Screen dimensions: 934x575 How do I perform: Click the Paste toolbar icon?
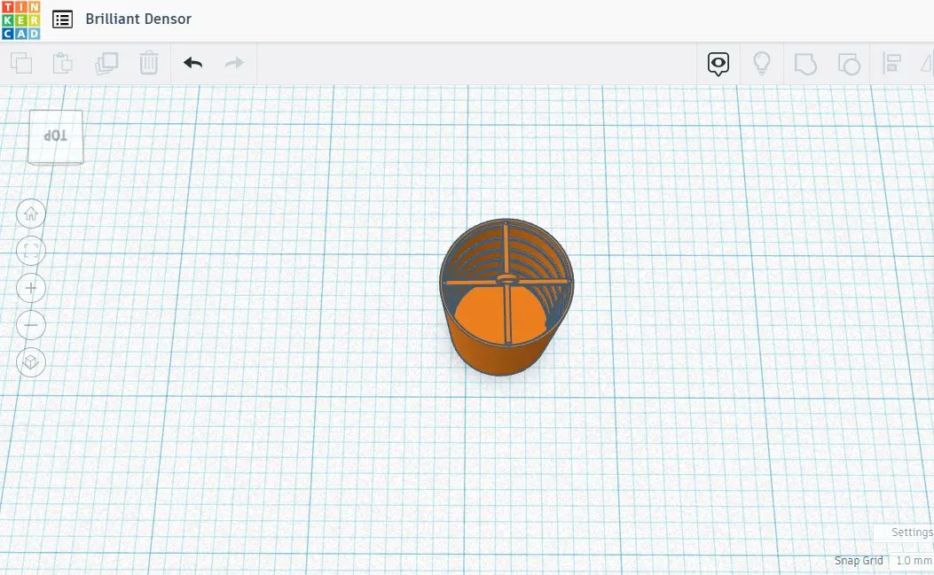[63, 63]
